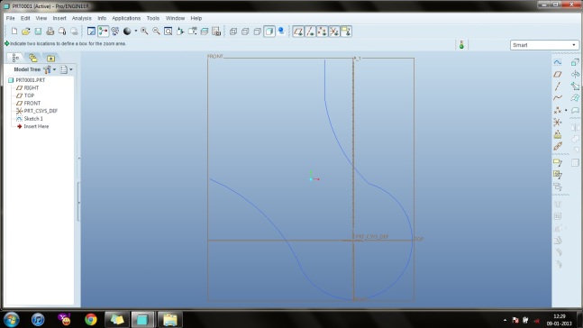Select the Datum Point tool
Image resolution: width=583 pixels, height=328 pixels.
[558, 110]
